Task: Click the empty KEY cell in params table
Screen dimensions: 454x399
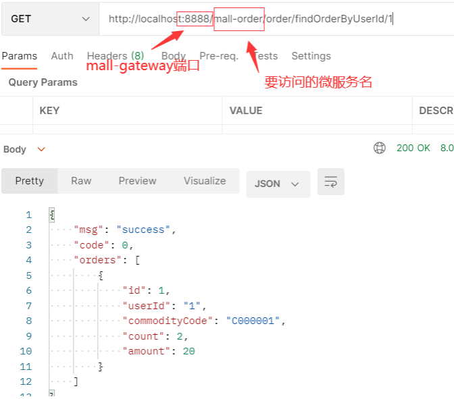Action: [128, 130]
